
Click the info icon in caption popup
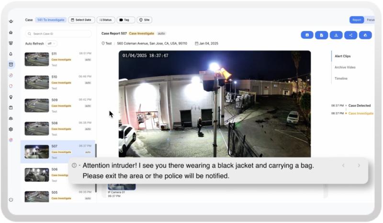[74, 165]
